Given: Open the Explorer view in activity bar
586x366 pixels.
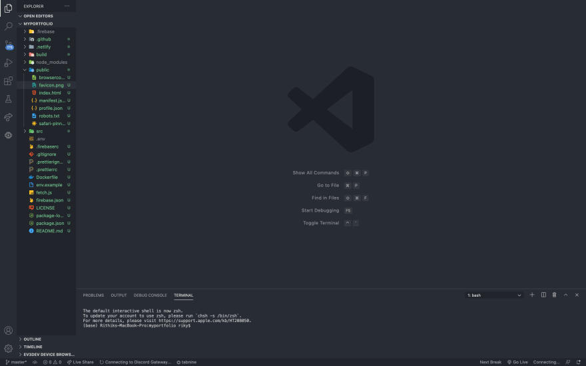Looking at the screenshot, I should [8, 8].
